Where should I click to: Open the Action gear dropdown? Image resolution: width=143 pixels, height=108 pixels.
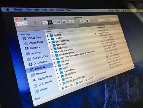click(88, 21)
